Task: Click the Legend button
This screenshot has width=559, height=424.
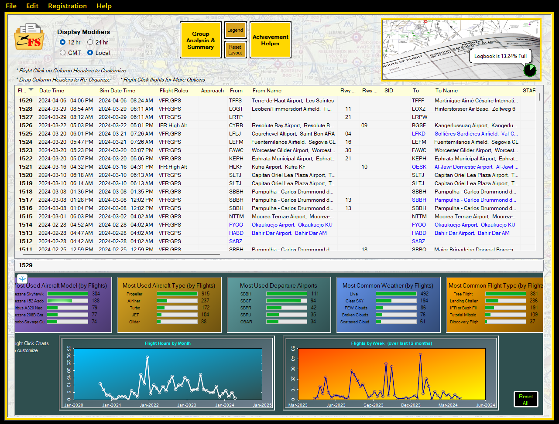Action: 235,30
